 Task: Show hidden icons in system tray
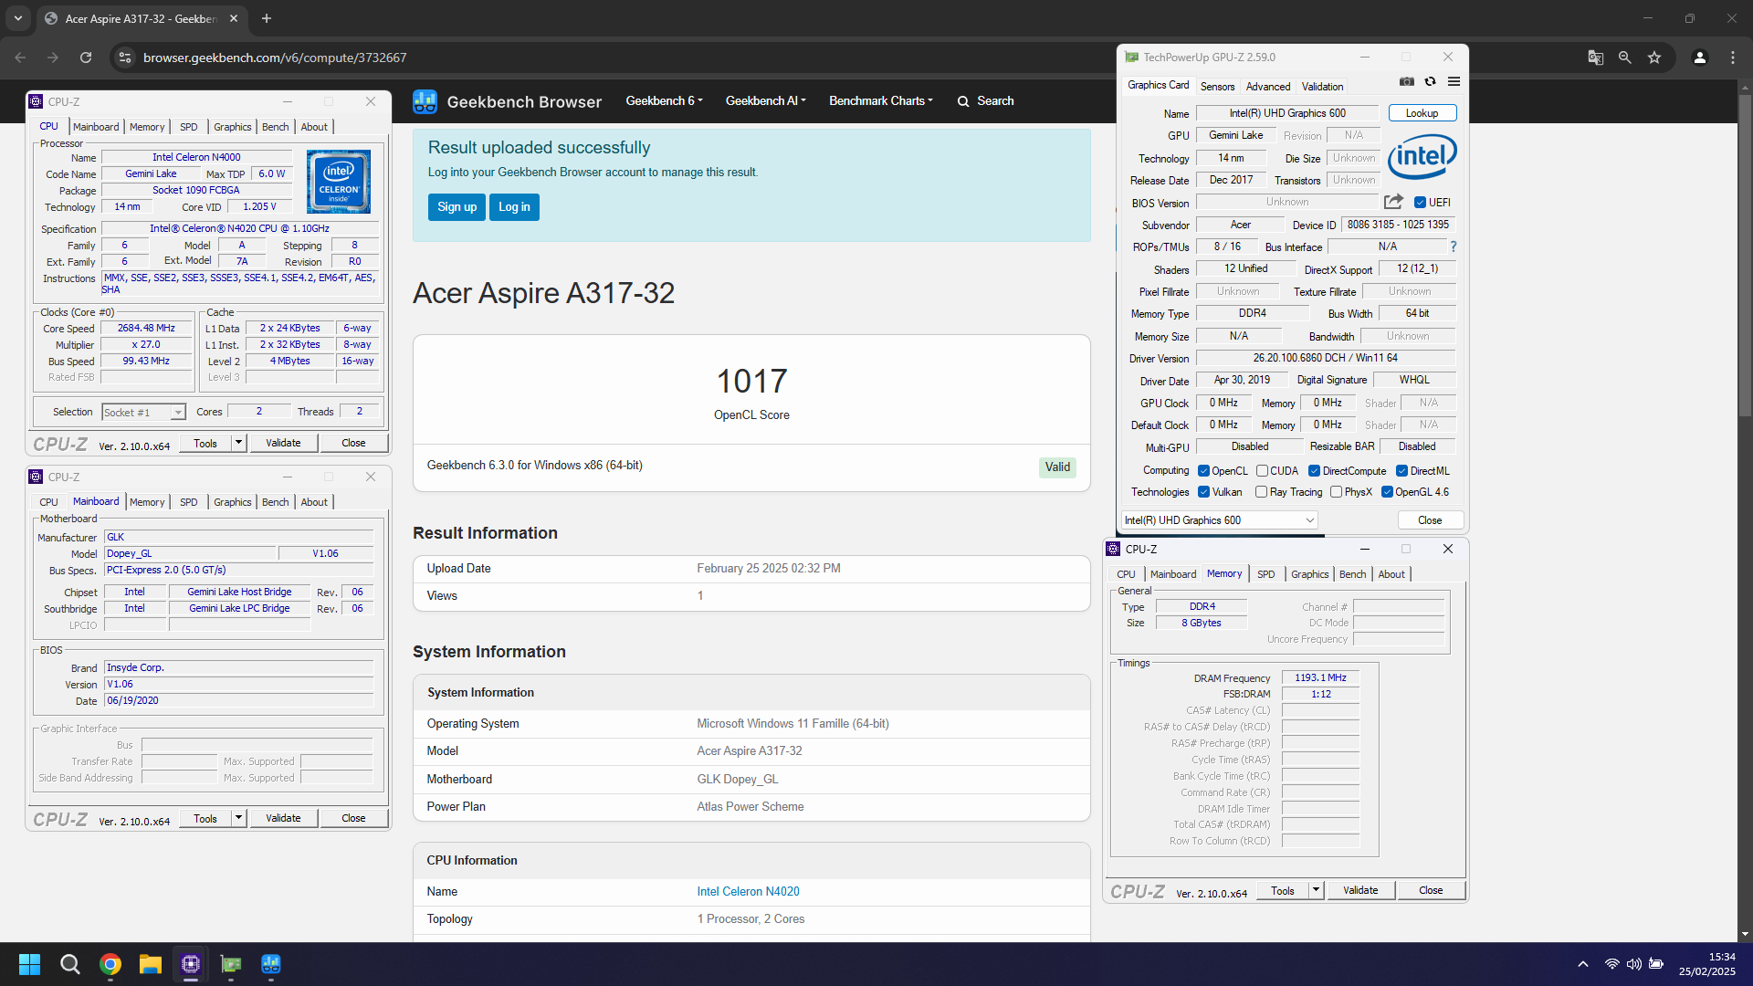(x=1583, y=964)
